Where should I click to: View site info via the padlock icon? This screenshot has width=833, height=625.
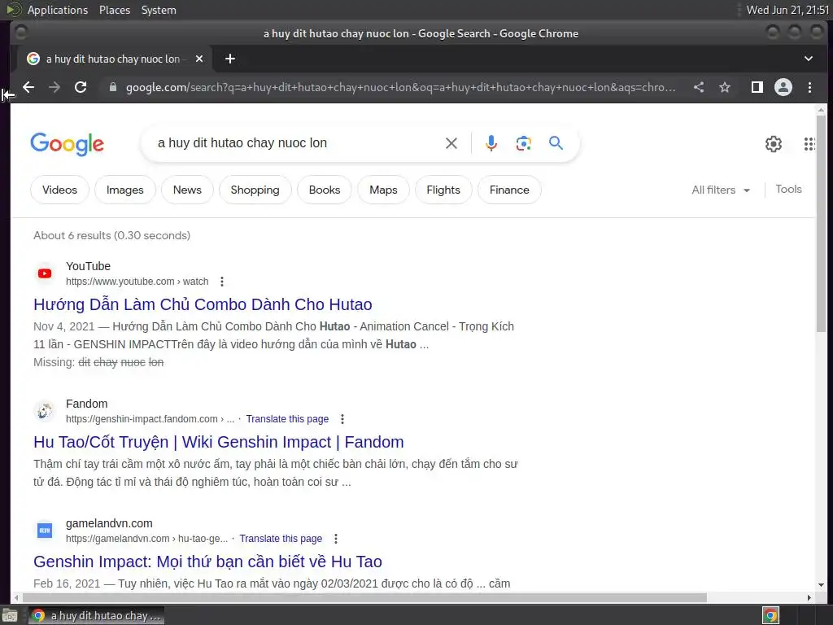(x=112, y=87)
